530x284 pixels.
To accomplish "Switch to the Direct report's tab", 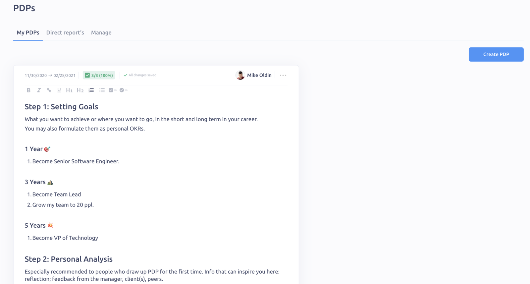I will pos(65,32).
